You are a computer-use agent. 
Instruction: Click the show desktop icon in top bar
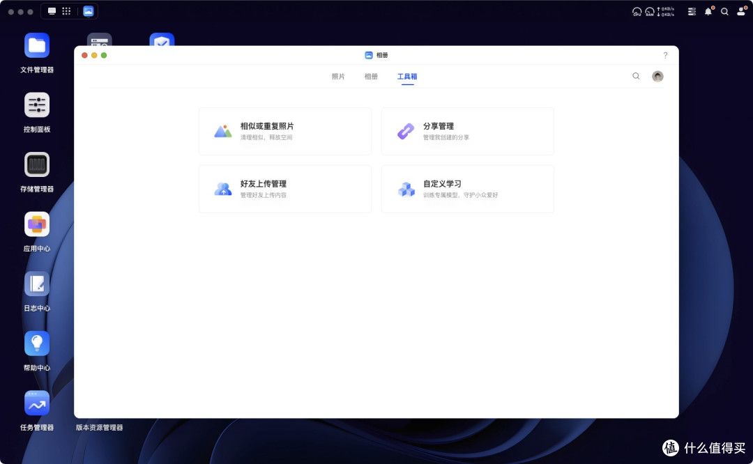pyautogui.click(x=52, y=11)
